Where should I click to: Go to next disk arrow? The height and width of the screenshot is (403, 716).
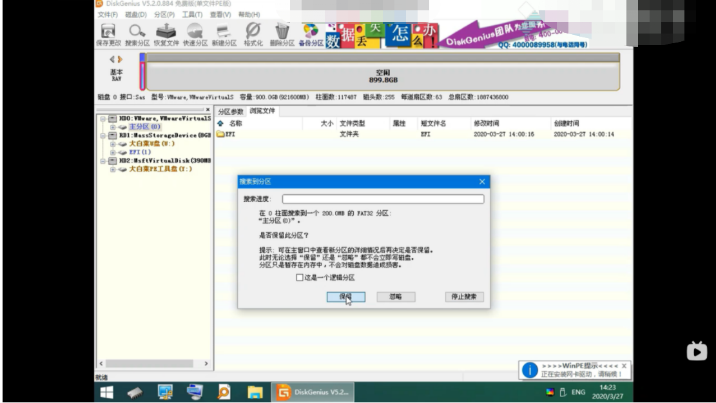pyautogui.click(x=120, y=59)
